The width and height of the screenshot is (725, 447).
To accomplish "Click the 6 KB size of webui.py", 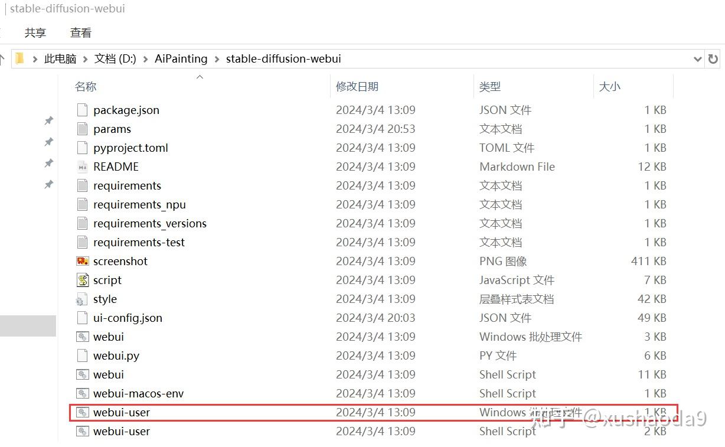I will [655, 355].
